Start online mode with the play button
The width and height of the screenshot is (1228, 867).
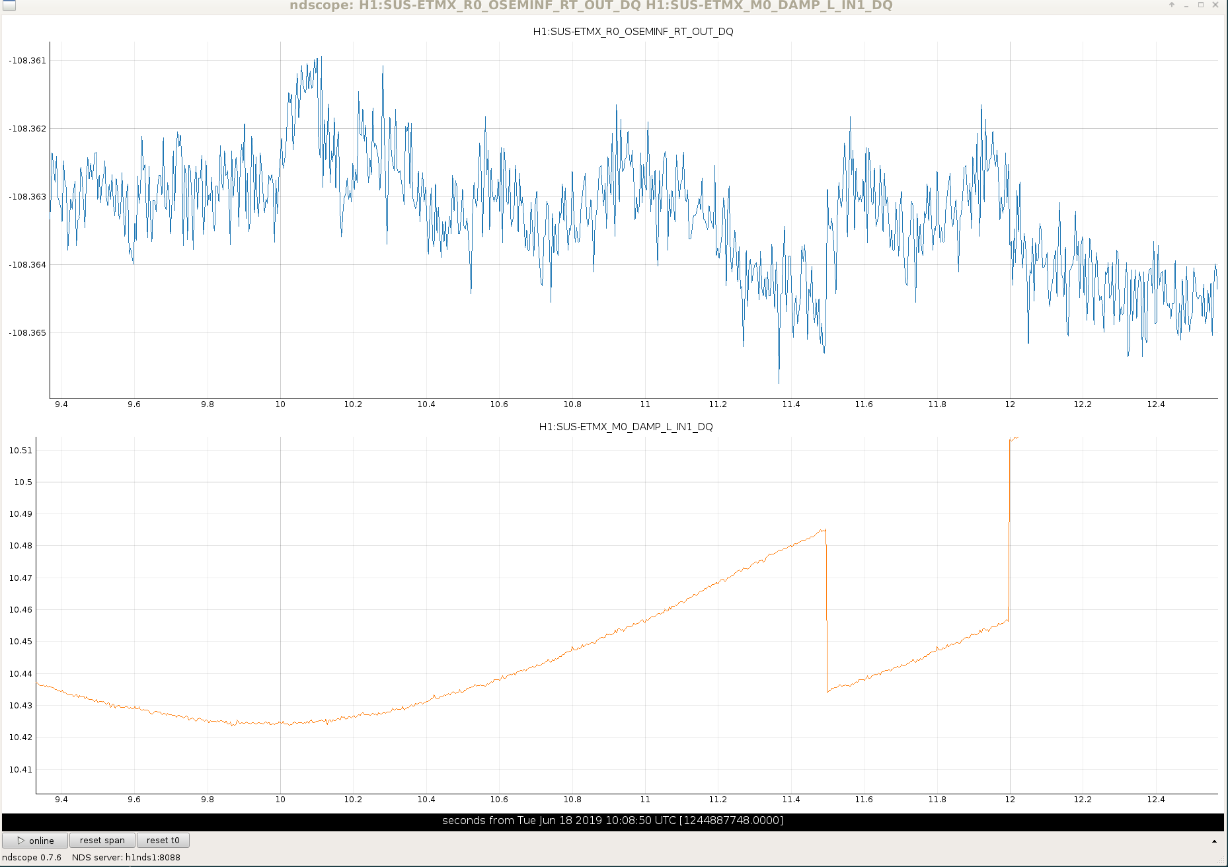coord(35,841)
